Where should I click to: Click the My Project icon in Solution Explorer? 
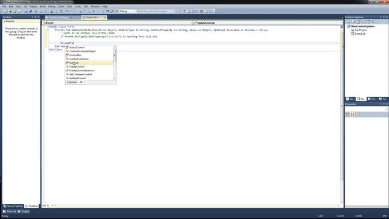353,30
